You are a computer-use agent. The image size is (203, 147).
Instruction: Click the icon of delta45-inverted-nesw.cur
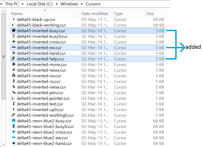tap(13, 70)
